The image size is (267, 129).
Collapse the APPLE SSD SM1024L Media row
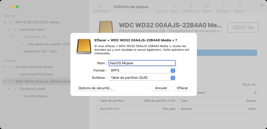(5, 22)
